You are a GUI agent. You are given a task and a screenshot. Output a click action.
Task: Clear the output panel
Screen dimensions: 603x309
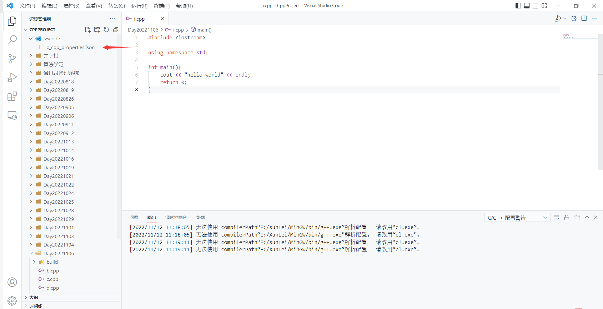tap(556, 217)
